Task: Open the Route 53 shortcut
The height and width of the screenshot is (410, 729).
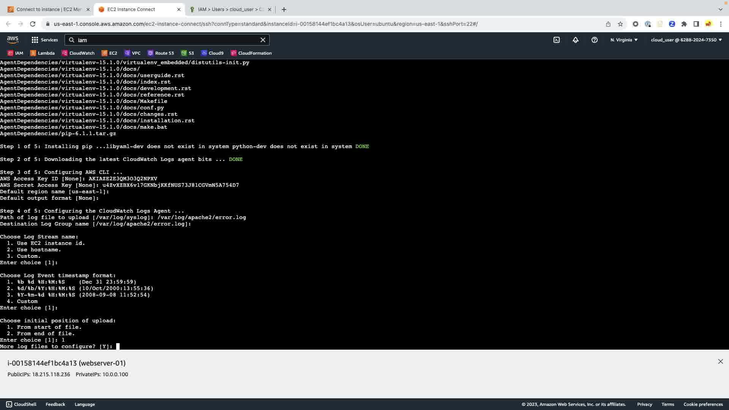Action: click(161, 53)
